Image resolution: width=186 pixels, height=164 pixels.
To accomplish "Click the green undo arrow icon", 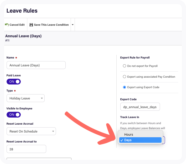I will click(x=7, y=25).
